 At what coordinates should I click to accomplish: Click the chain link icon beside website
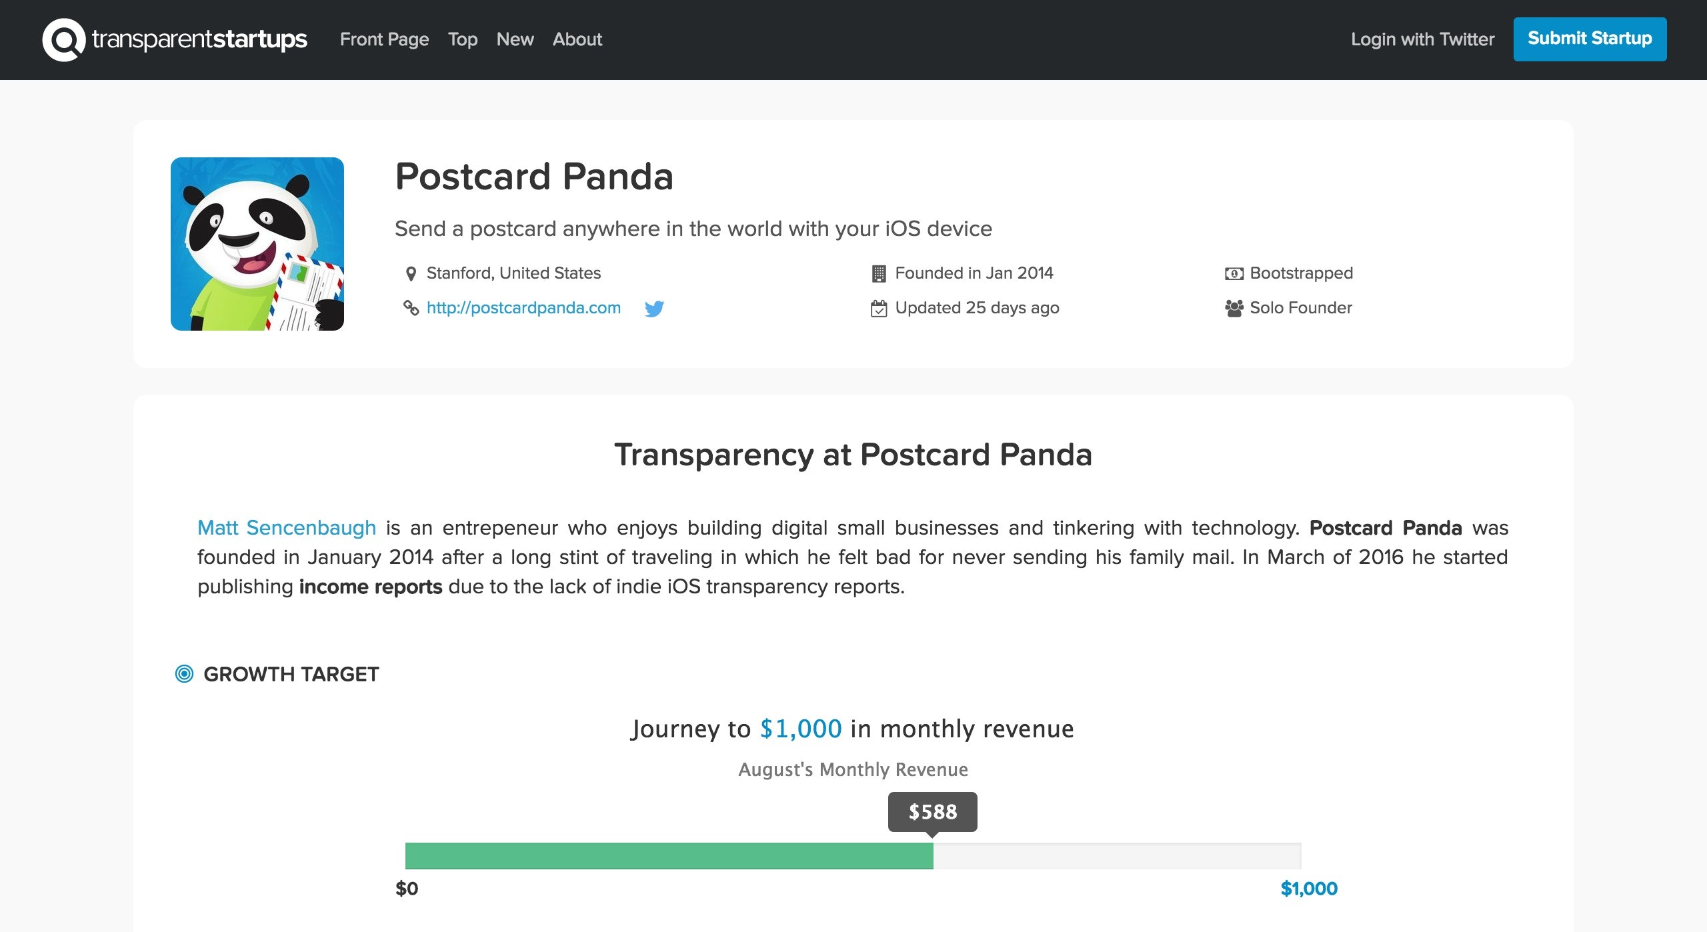coord(411,308)
